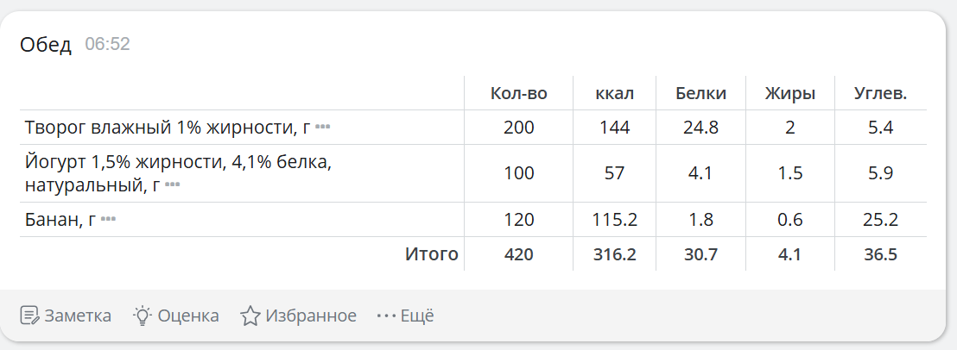Edit the 100 quantity for Йогурт

tap(519, 173)
